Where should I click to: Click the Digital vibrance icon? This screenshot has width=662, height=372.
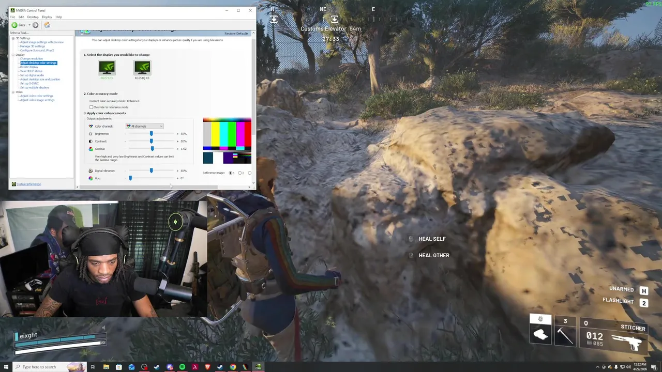click(91, 171)
